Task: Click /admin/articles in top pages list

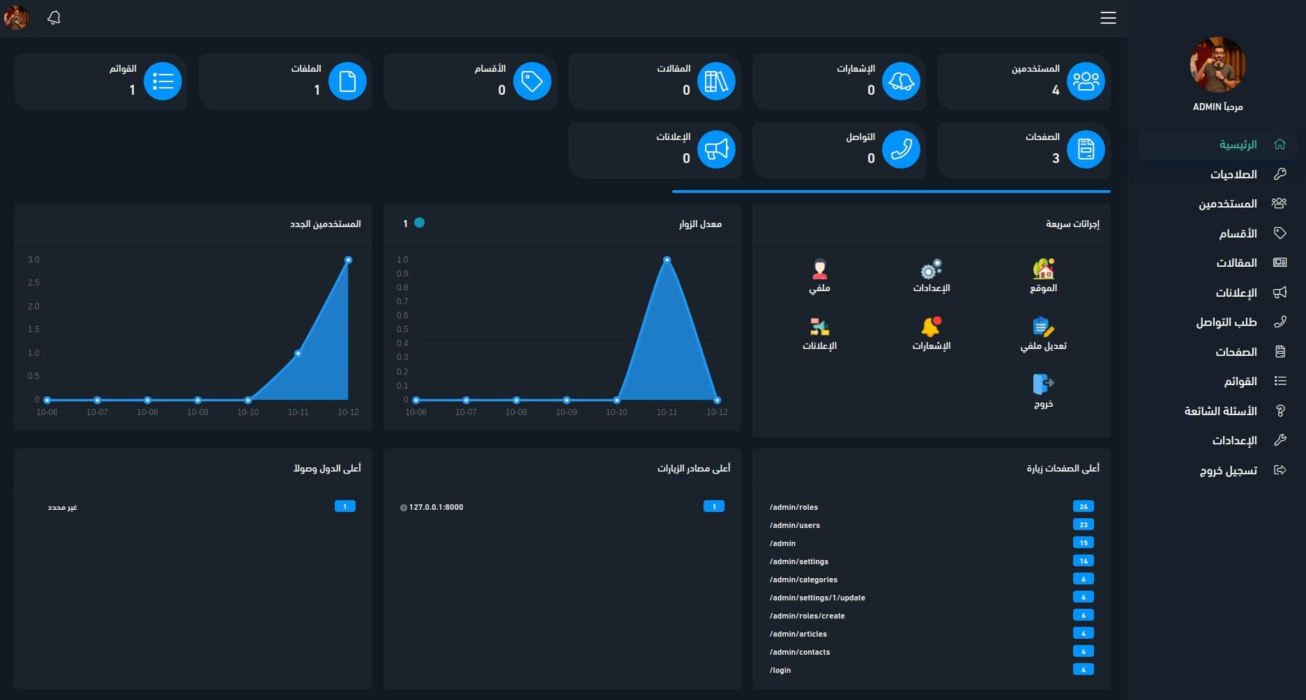Action: (x=798, y=634)
